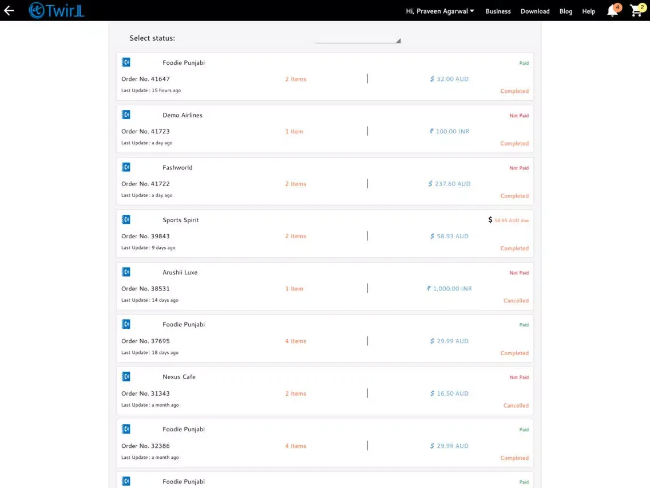Click the Not Paid label on Nexus Cafe
The image size is (650, 488).
(x=519, y=377)
